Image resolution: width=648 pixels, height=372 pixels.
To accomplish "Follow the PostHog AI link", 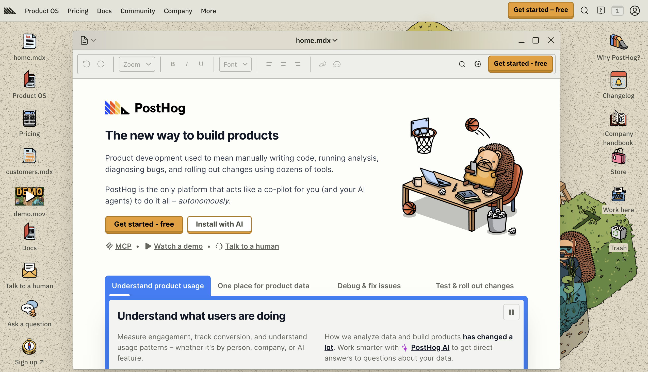I will coord(430,347).
